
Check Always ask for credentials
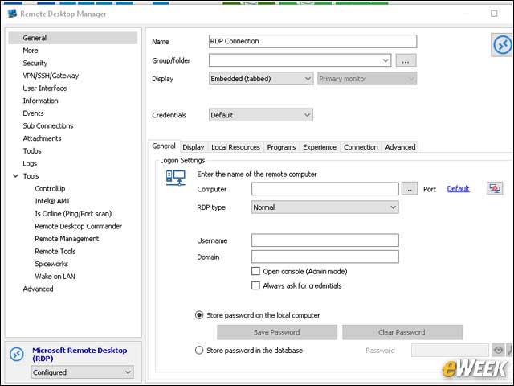pos(255,285)
